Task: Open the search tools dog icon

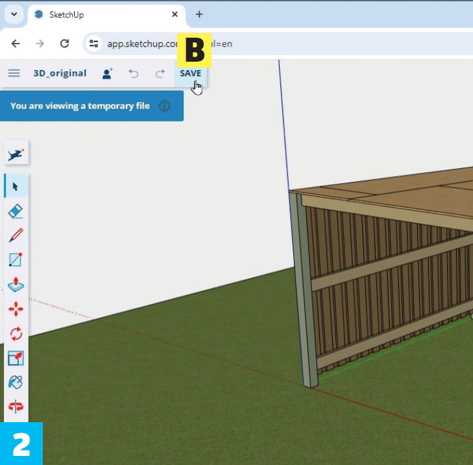Action: [16, 154]
